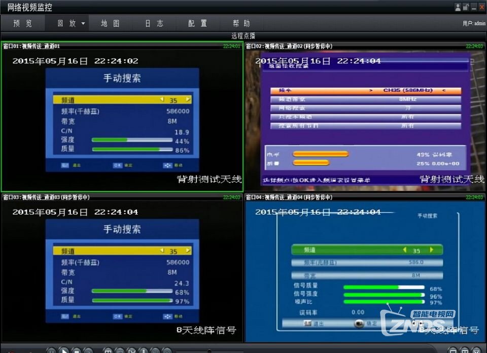Close the video monitoring application
Viewport: 487px width, 353px height.
point(481,7)
